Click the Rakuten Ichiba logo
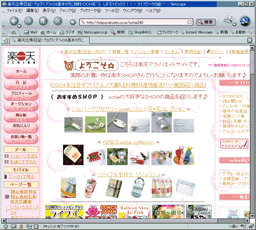256x230 pixels. point(21,57)
